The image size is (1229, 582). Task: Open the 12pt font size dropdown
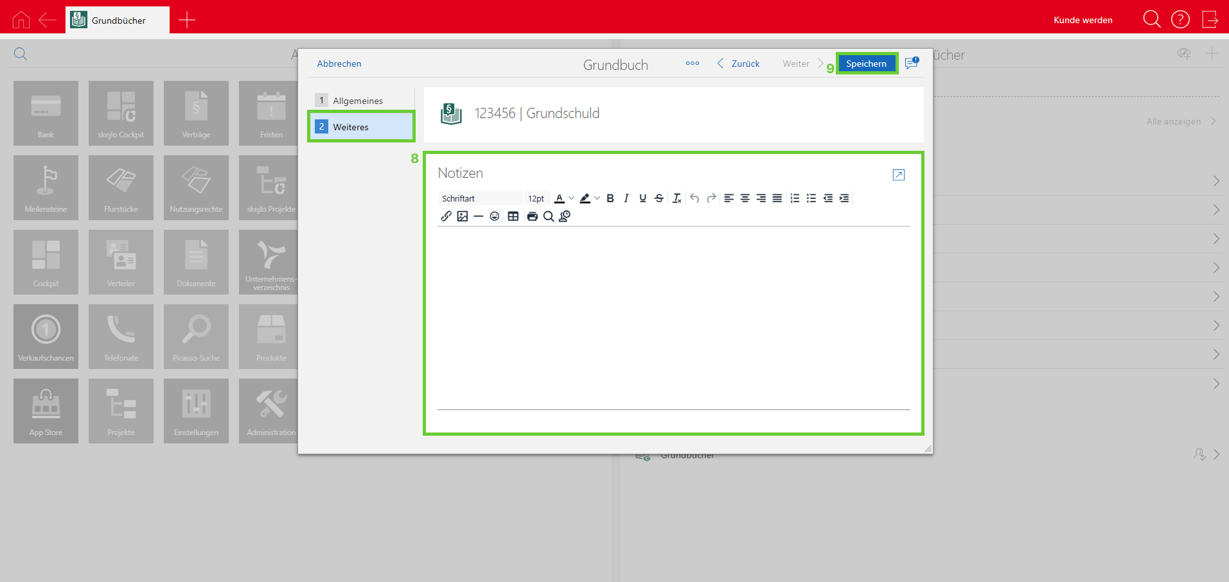pos(536,198)
